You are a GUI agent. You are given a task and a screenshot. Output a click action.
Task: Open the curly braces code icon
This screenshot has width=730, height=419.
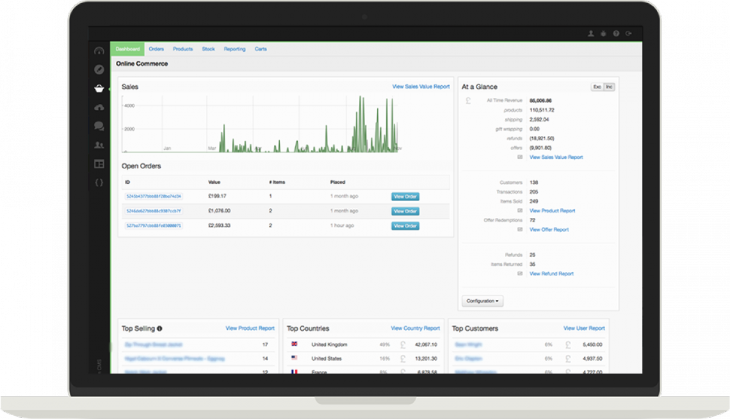coord(99,183)
